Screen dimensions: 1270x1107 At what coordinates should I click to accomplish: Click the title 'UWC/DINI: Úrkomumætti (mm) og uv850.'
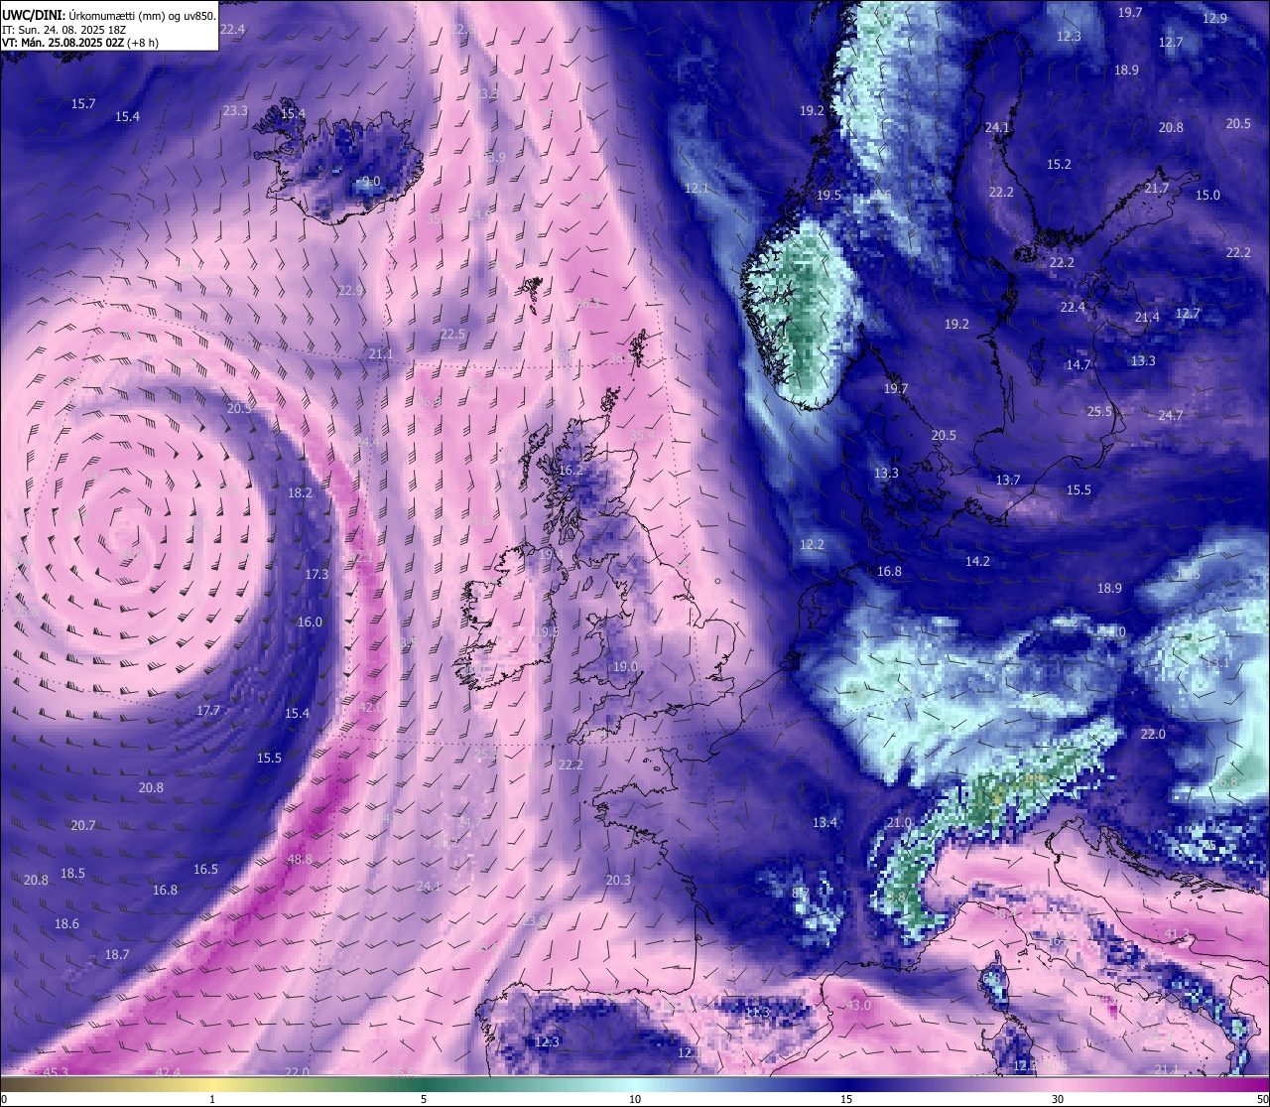(109, 15)
